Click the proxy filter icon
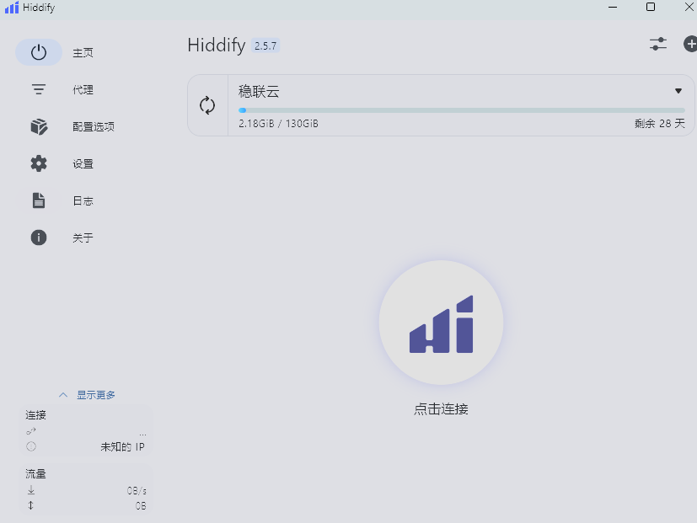 tap(39, 89)
